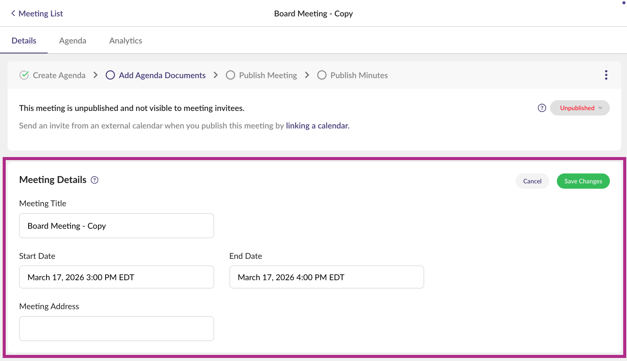
Task: Click chevron arrow after Publish Meeting step
Action: tap(307, 75)
